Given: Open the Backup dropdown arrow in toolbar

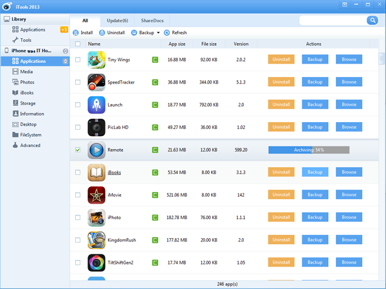Looking at the screenshot, I should click(x=158, y=33).
